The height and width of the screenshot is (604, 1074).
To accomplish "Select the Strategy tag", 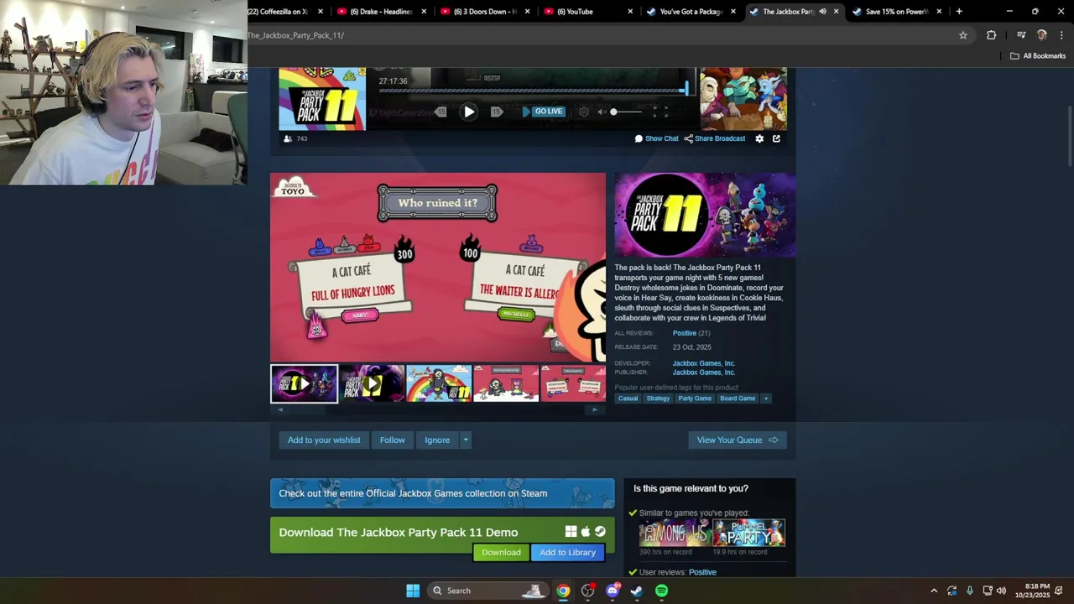I will (658, 398).
